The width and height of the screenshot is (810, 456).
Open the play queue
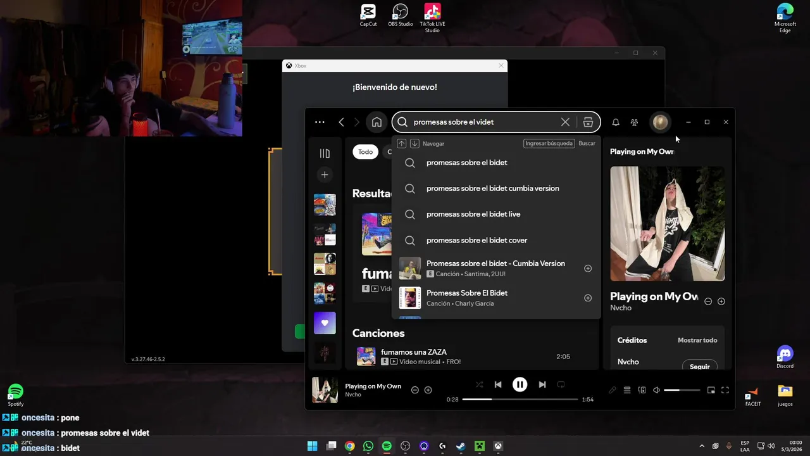click(627, 390)
